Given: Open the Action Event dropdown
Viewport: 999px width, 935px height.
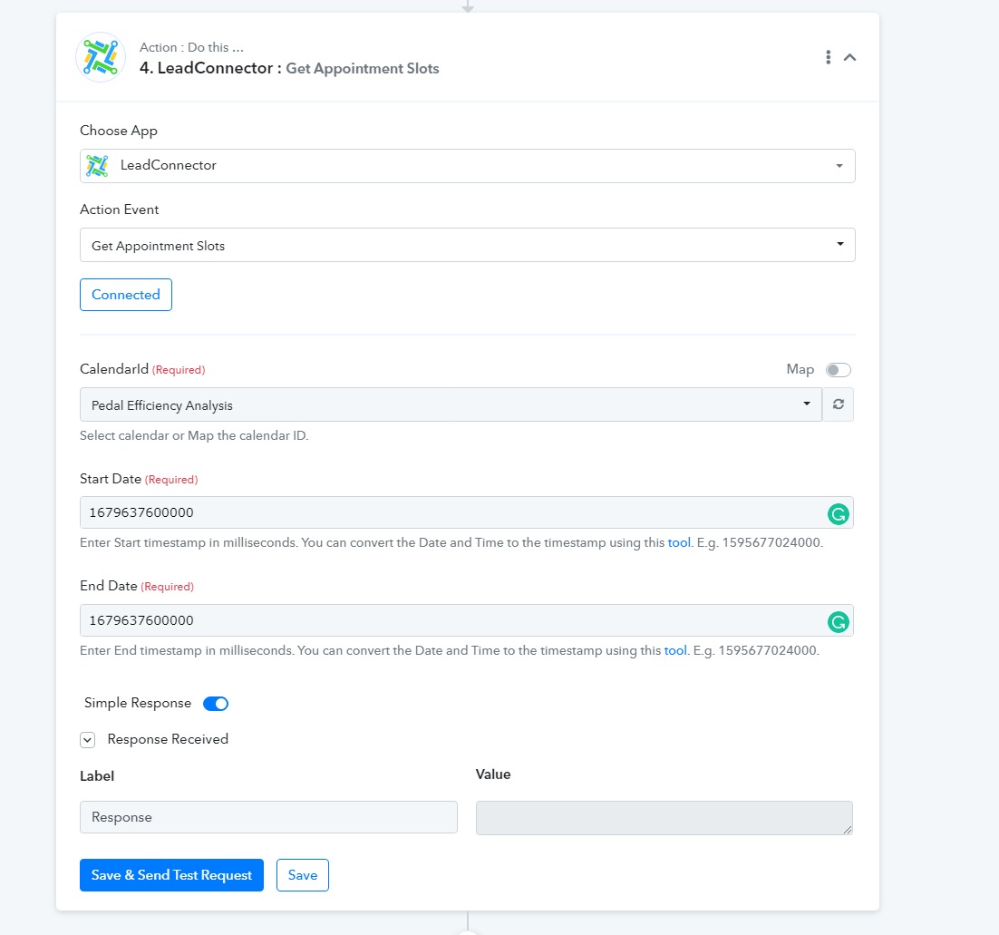Looking at the screenshot, I should tap(467, 245).
